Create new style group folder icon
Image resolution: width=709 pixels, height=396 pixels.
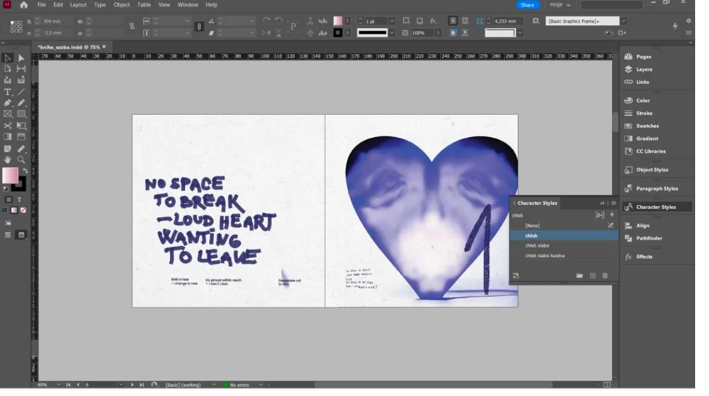coord(579,276)
